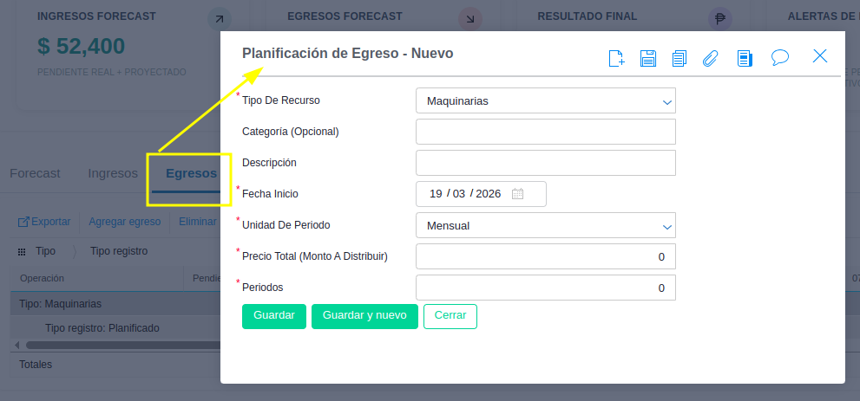
Task: Click the new document icon in dialog header
Action: 616,58
